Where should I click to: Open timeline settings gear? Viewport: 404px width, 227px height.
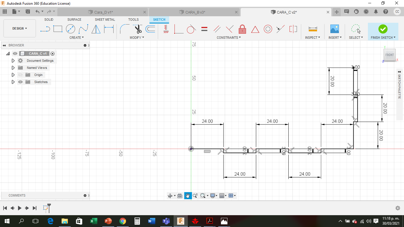[398, 208]
